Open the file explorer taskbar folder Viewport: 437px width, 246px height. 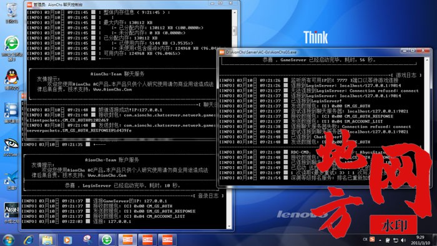[47, 240]
